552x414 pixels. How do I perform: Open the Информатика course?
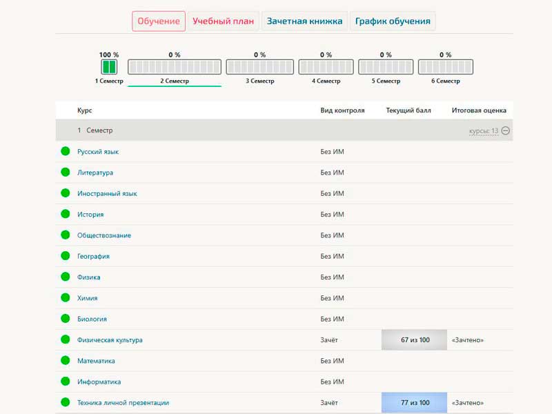pyautogui.click(x=99, y=382)
